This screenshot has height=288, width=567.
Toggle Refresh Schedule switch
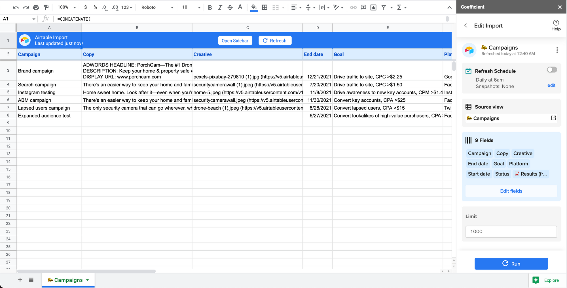(552, 70)
